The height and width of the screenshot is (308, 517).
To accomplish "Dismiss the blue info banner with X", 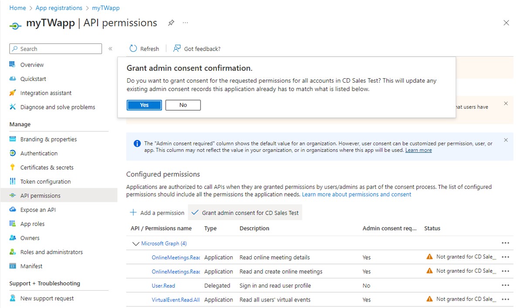I will (506, 140).
